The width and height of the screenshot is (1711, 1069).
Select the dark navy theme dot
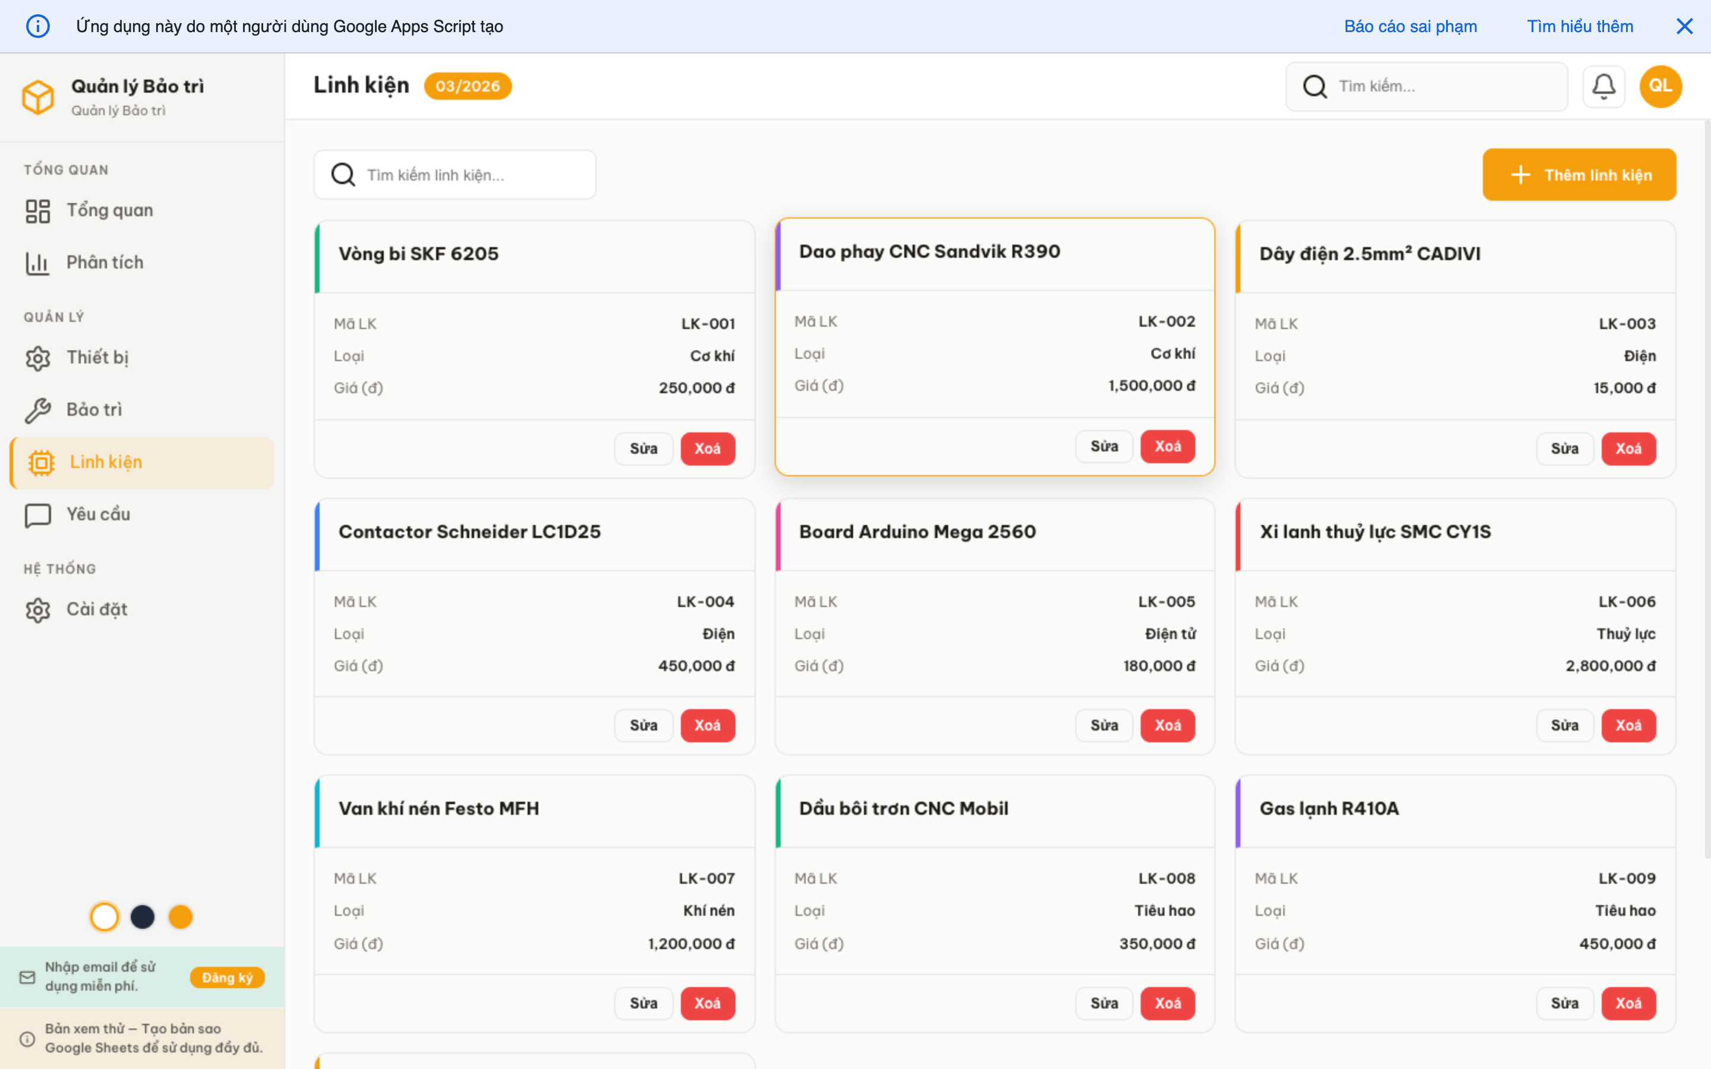[142, 917]
